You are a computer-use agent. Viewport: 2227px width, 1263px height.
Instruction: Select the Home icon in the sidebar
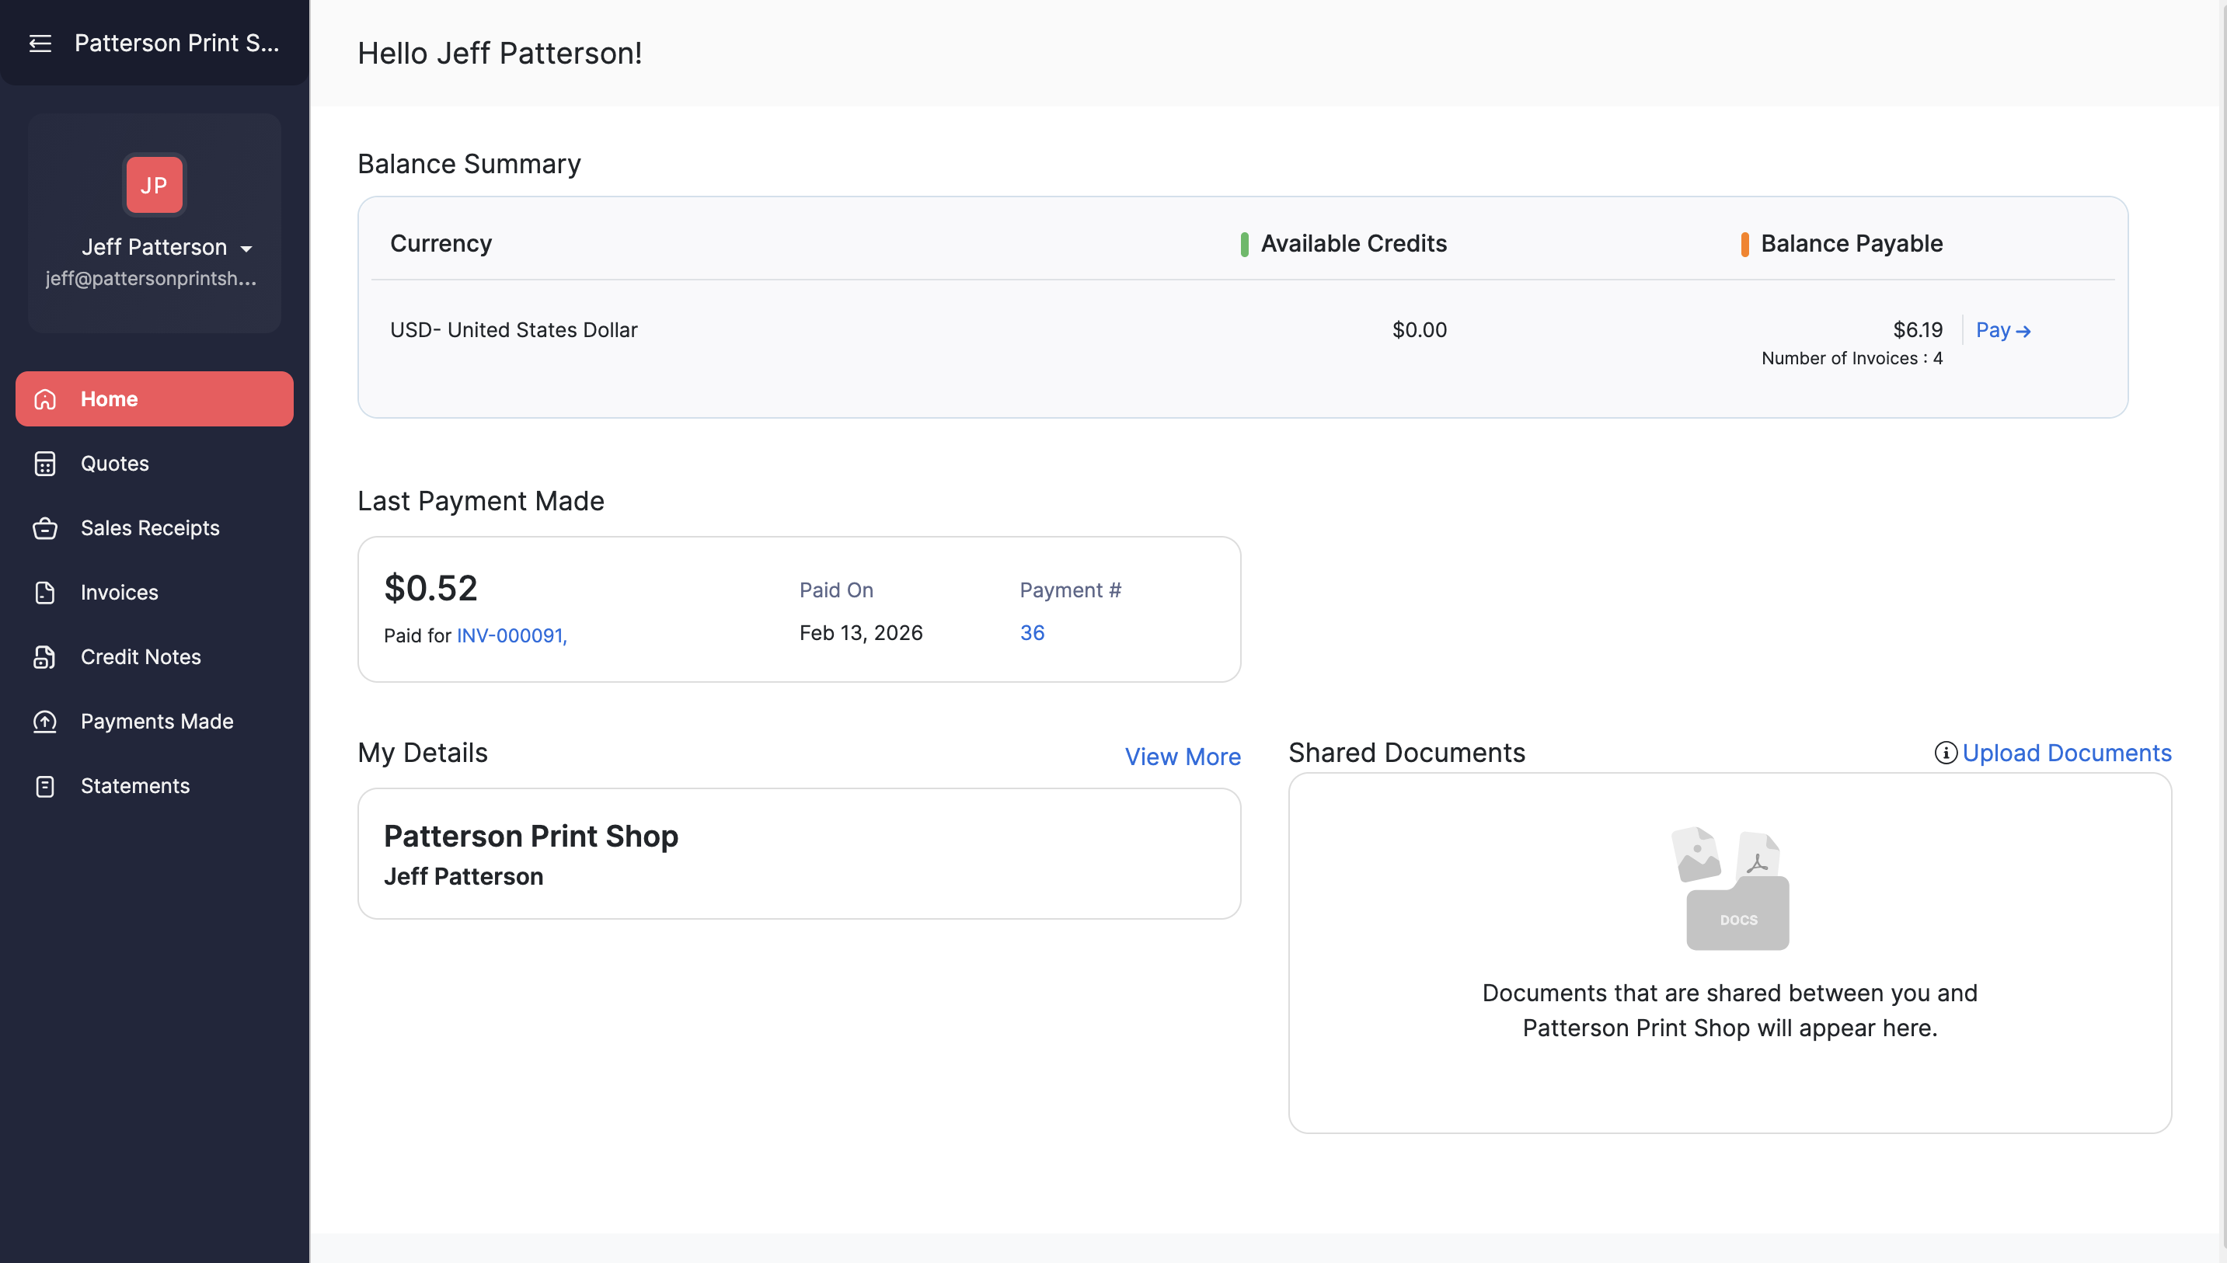point(45,399)
